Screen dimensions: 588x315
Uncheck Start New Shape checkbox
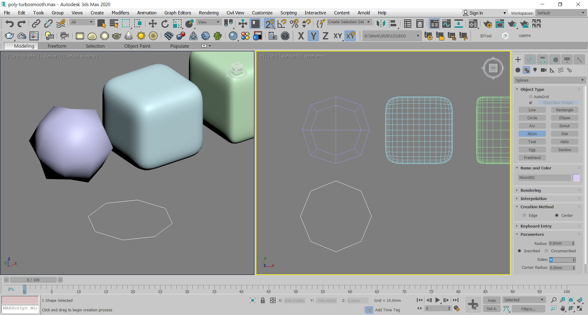point(531,103)
